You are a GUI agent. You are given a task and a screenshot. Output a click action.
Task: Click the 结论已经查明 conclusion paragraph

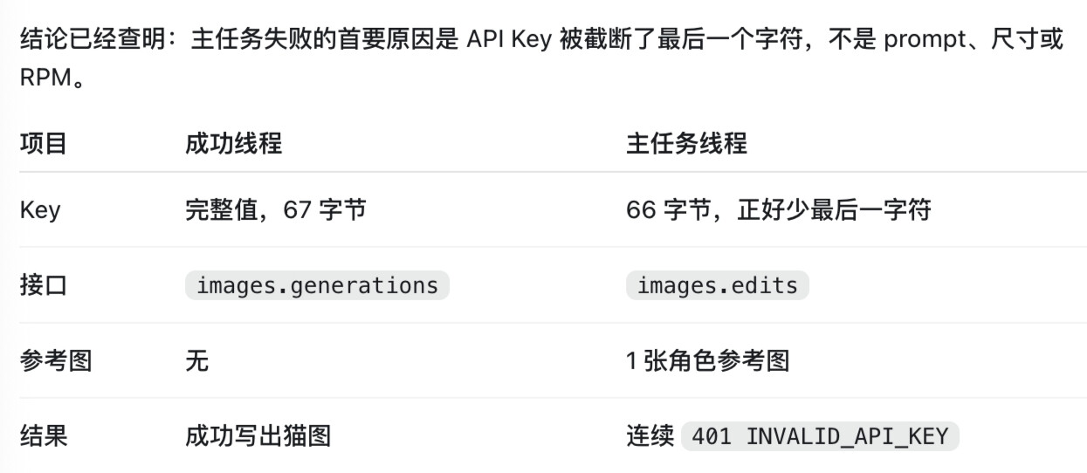pyautogui.click(x=541, y=60)
